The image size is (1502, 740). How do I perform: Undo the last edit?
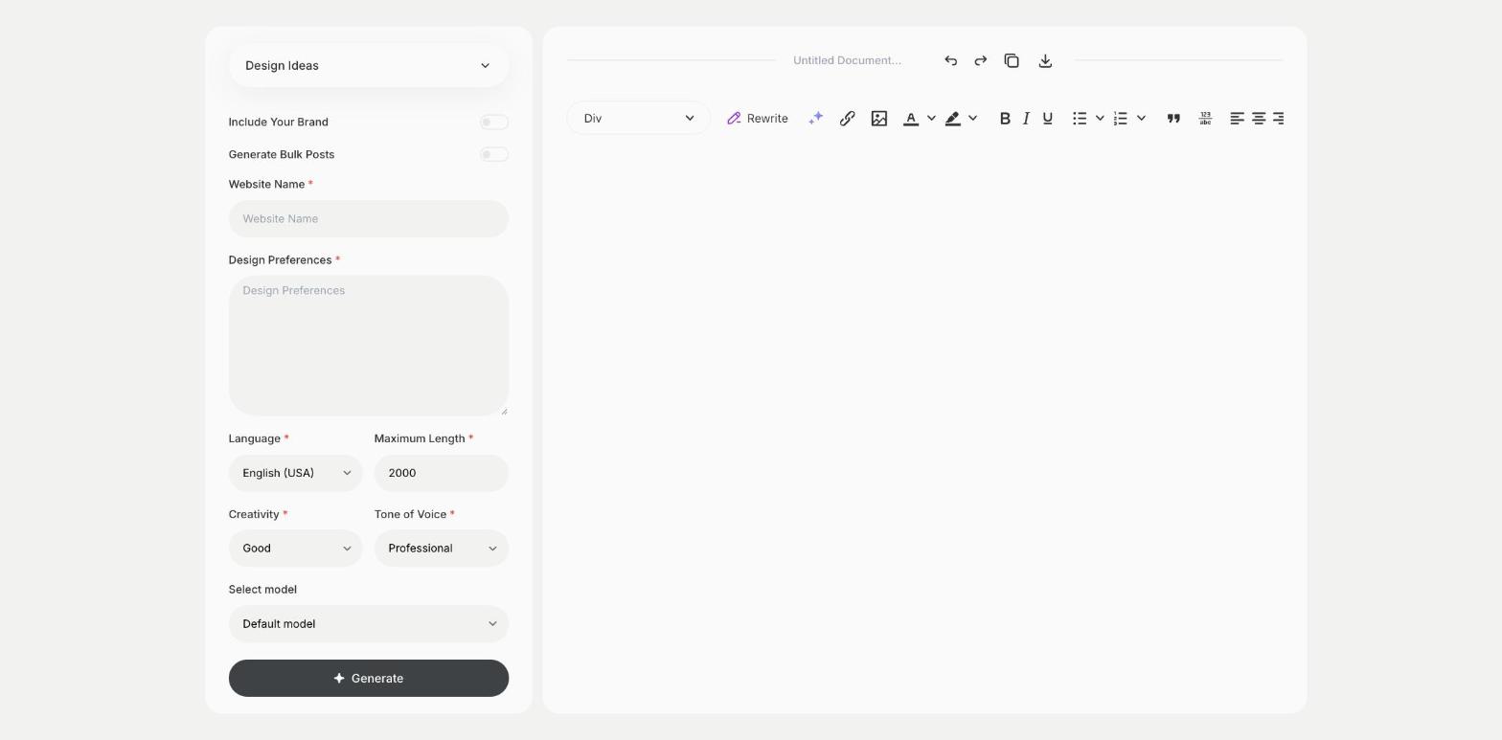pos(950,60)
